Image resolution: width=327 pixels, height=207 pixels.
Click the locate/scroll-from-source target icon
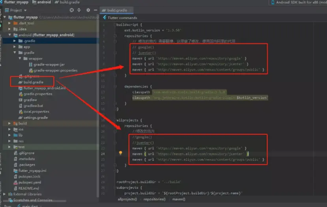tap(71, 10)
